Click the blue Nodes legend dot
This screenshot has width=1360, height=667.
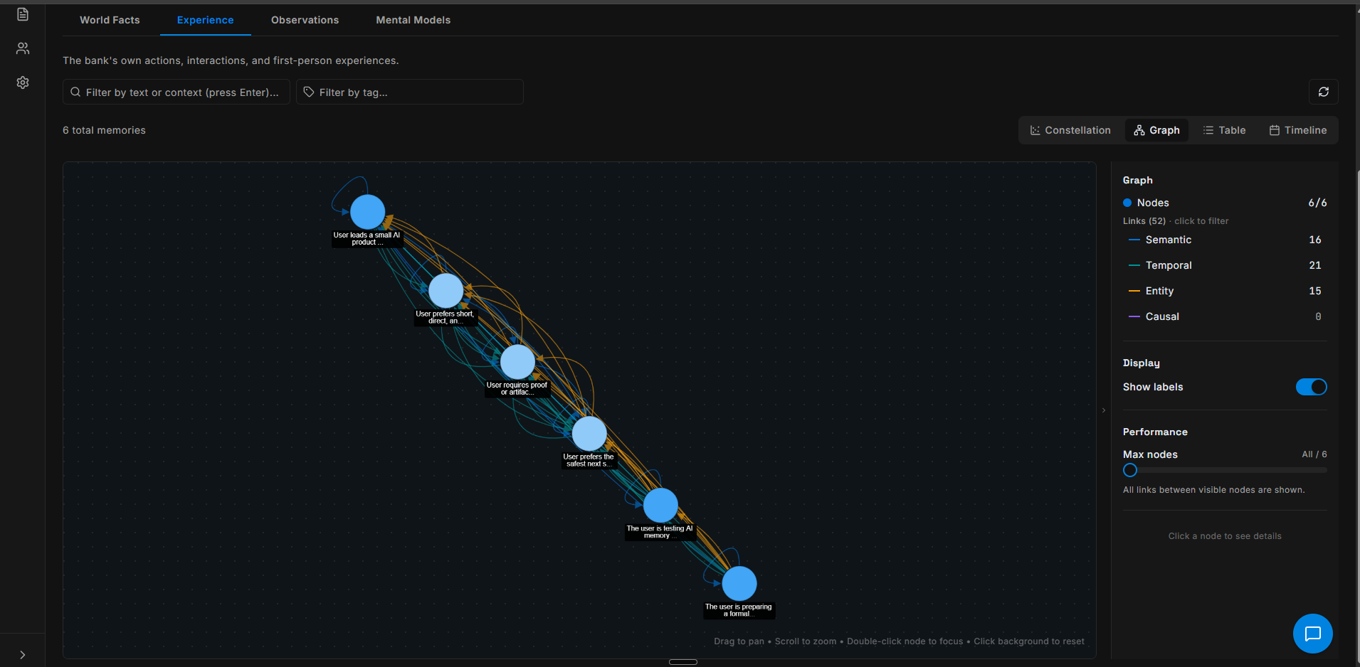(x=1127, y=203)
